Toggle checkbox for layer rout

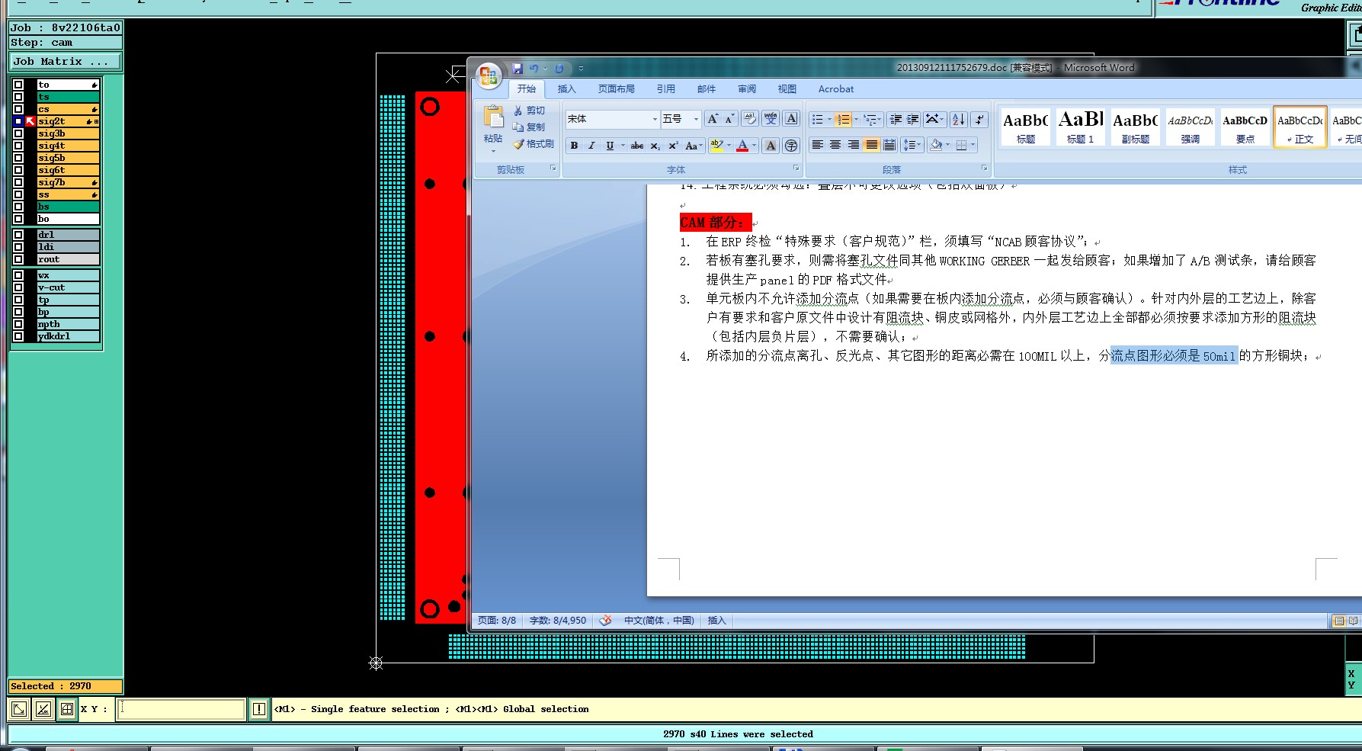pos(18,259)
